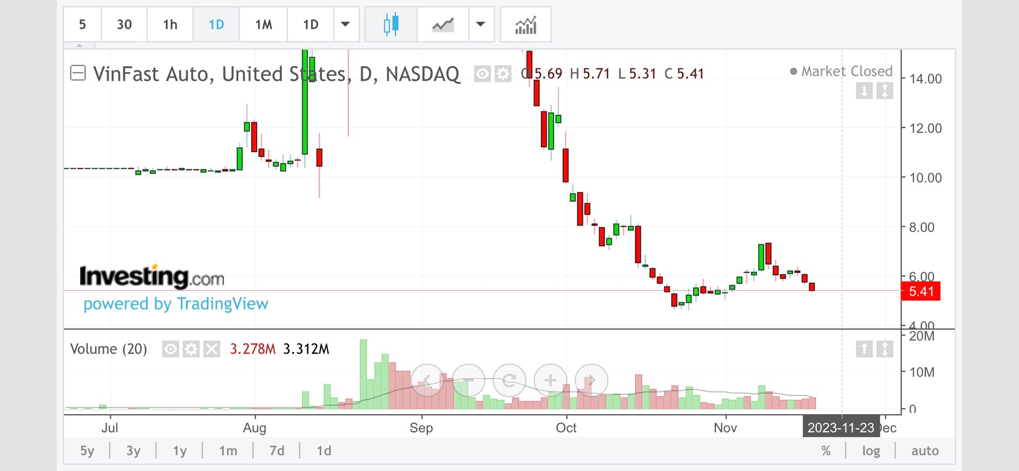The image size is (1019, 471).
Task: Remove the Volume indicator with X
Action: (x=212, y=349)
